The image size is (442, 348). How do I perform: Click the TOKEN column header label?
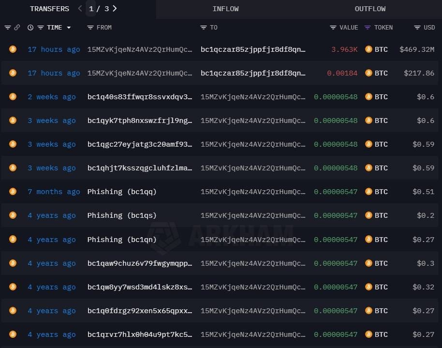coord(383,28)
